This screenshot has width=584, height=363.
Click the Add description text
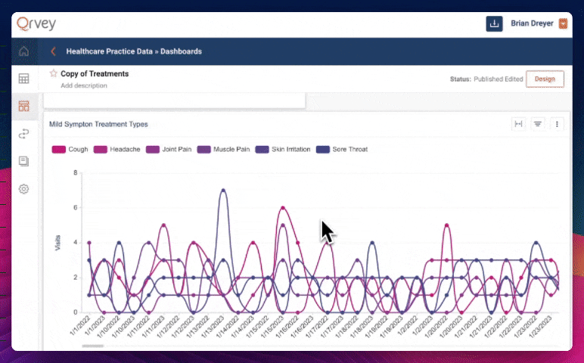click(x=83, y=85)
